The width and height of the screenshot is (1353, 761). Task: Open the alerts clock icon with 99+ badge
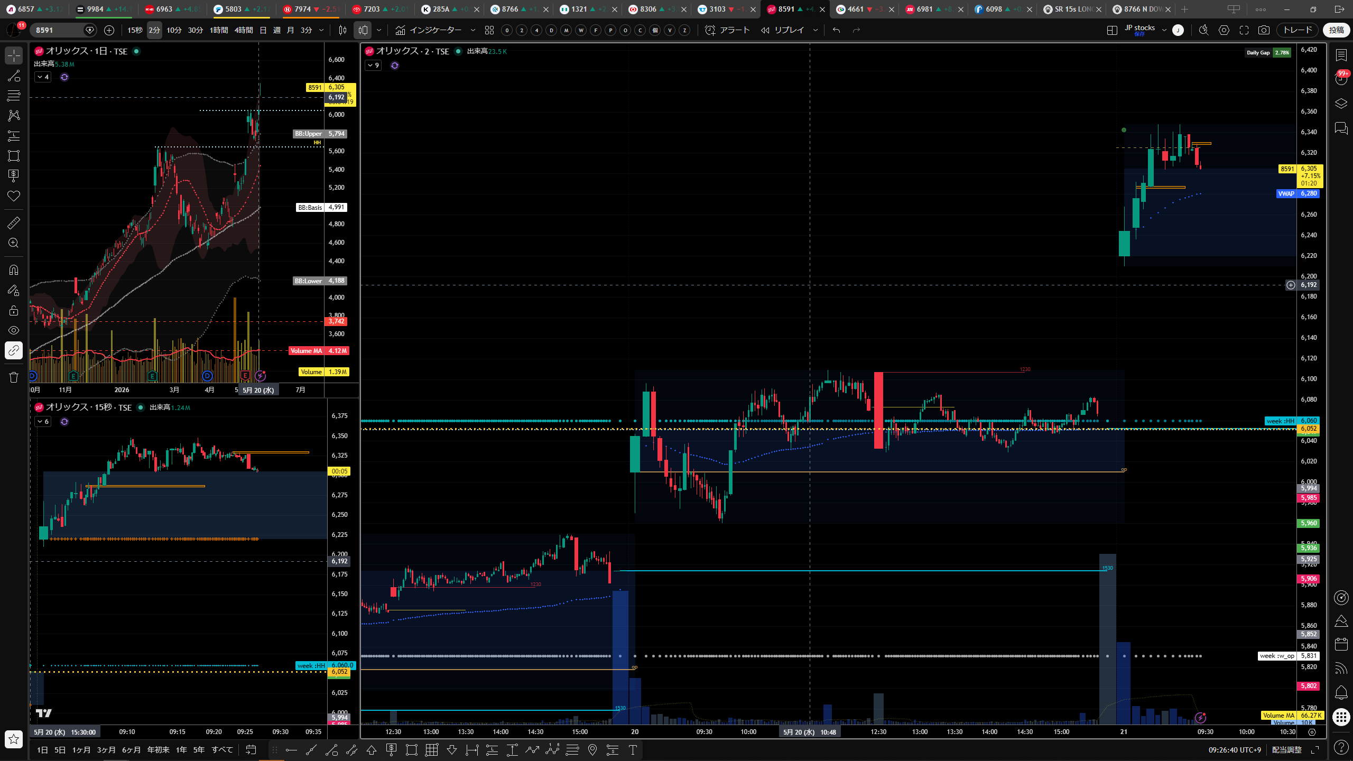[1341, 79]
